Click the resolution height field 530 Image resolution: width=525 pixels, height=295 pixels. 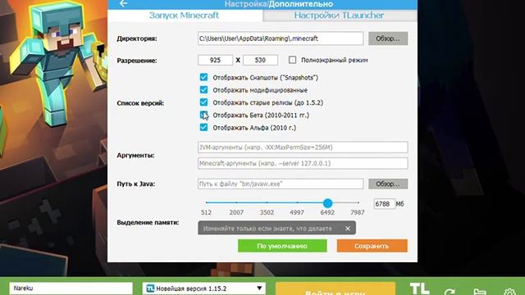pos(260,60)
